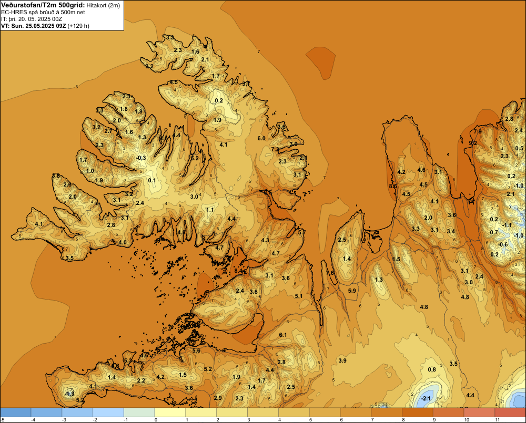Click the 'IT: þri. 20. 05. 2025 00Z' line

(x=32, y=19)
